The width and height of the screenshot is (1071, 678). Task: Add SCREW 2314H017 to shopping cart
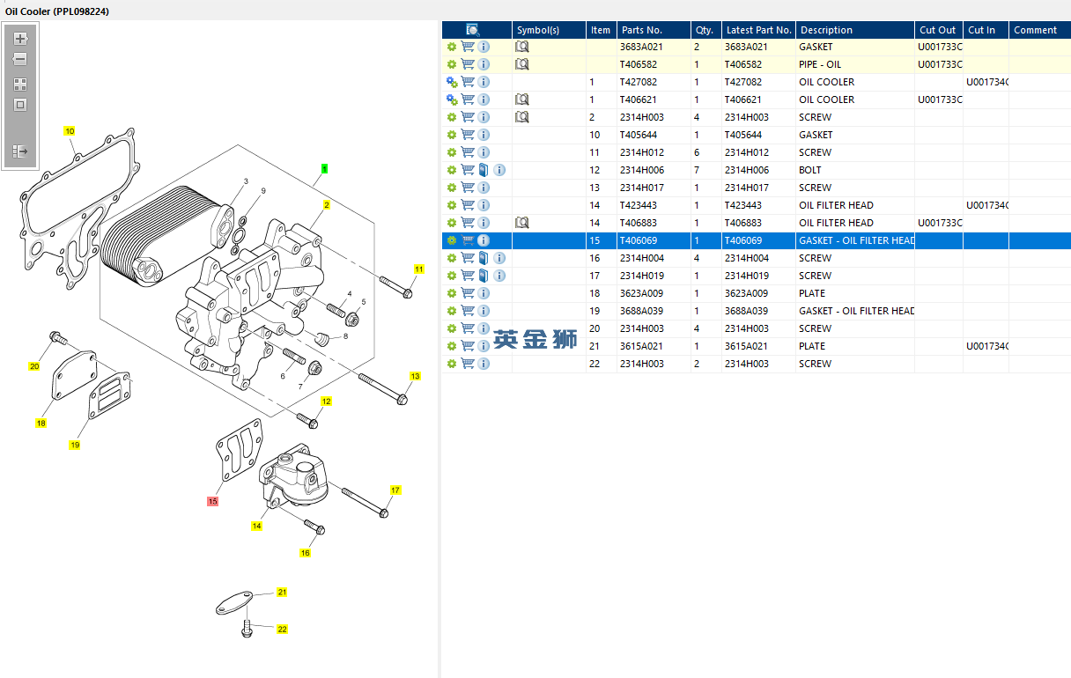[x=468, y=188]
